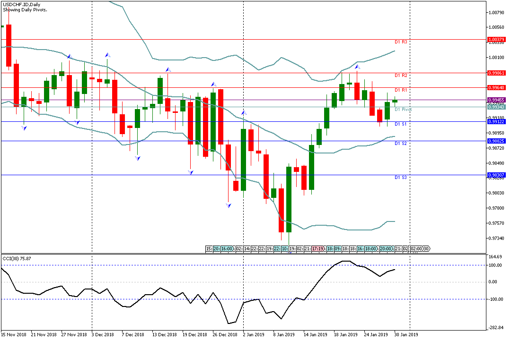This screenshot has height=340, width=511.
Task: Select the red 0.99861 R2 price tag
Action: coord(497,73)
